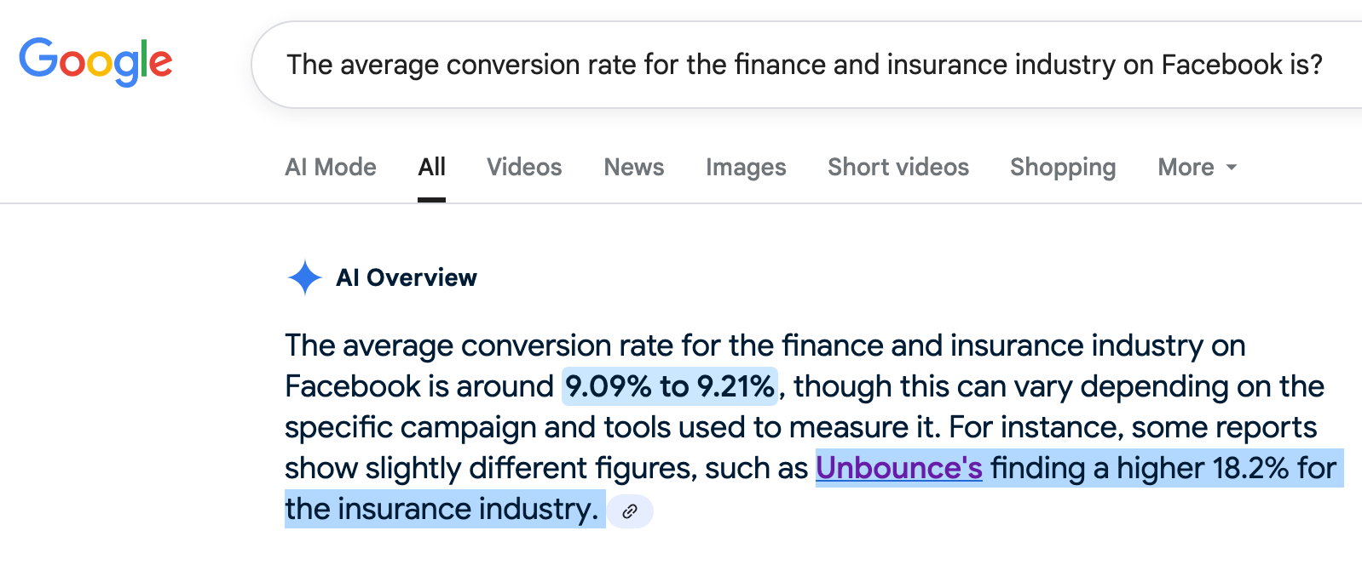Go to the News tab

(x=634, y=167)
